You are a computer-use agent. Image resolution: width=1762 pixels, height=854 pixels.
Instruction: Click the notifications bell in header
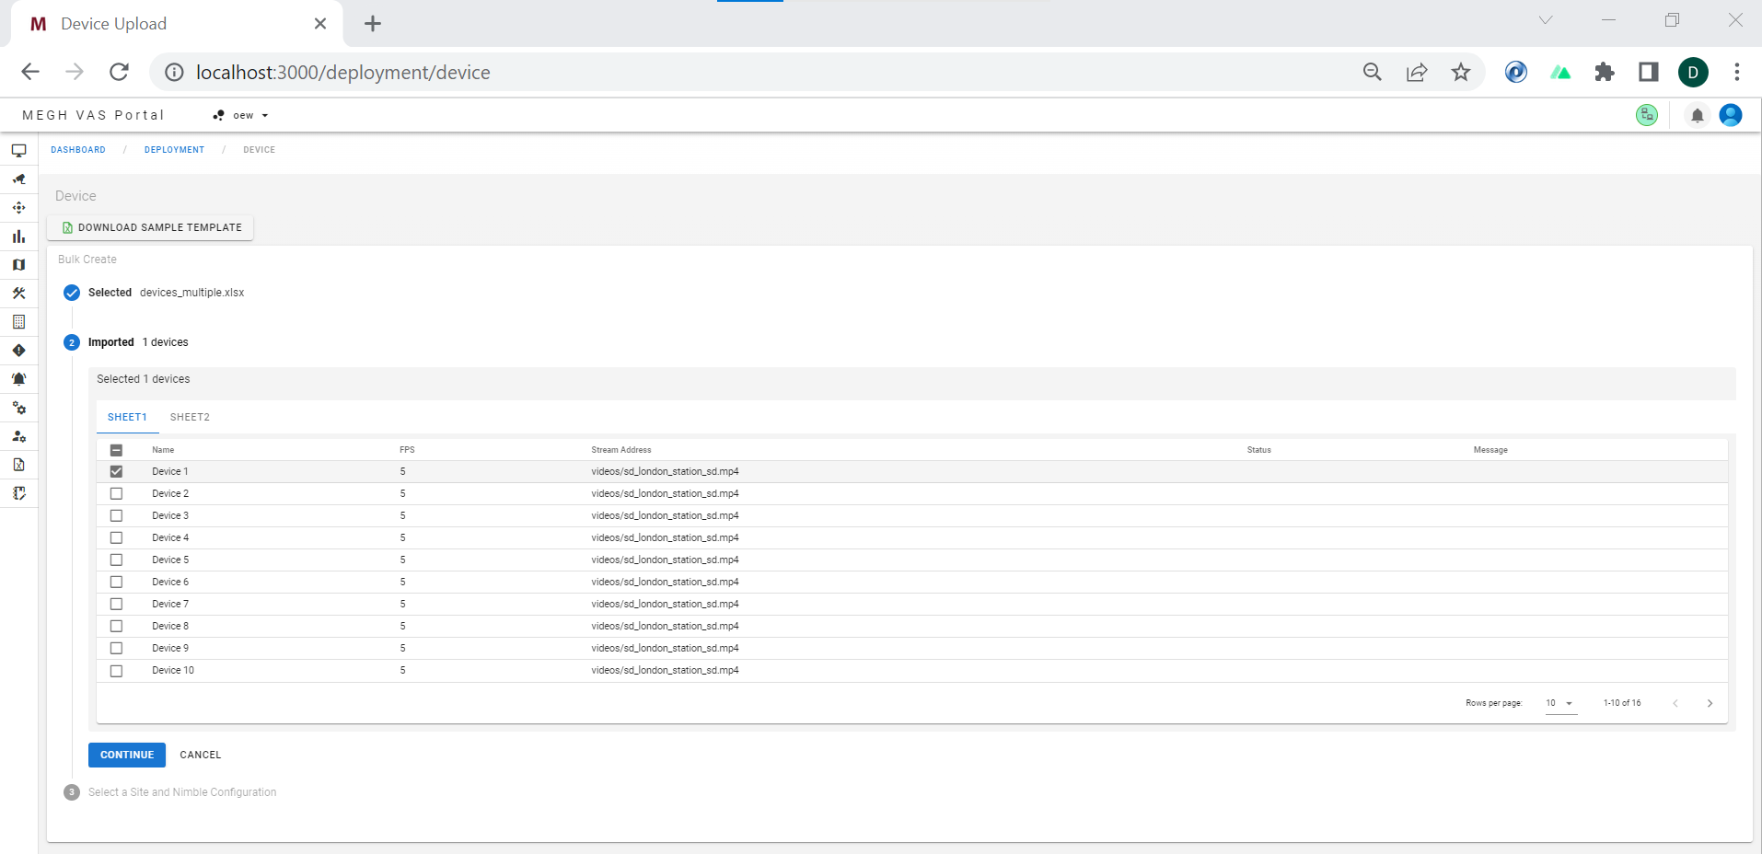[1697, 115]
